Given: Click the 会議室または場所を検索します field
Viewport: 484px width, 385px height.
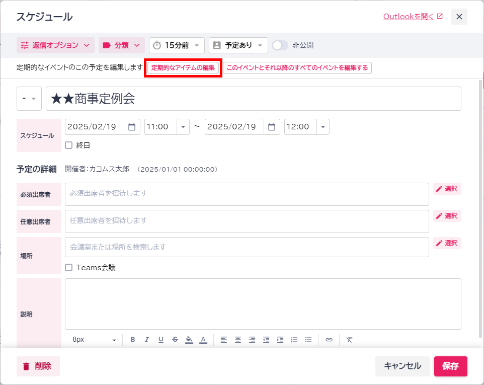Looking at the screenshot, I should (x=247, y=247).
